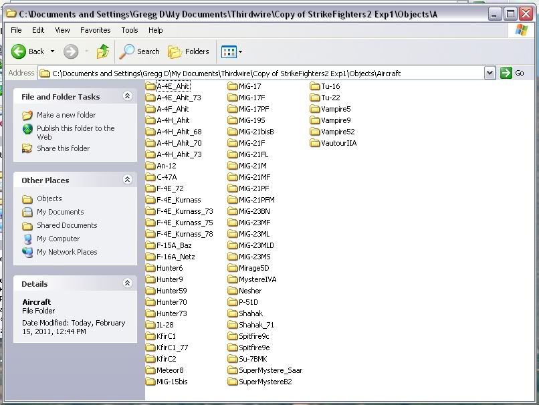Click Share this folder link
The height and width of the screenshot is (405, 539).
pos(64,148)
